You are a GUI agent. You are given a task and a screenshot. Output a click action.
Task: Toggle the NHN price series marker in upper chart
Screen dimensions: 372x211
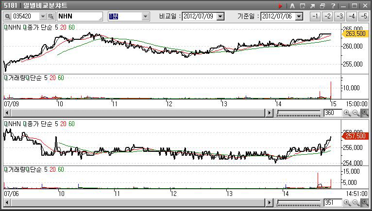tap(5, 28)
